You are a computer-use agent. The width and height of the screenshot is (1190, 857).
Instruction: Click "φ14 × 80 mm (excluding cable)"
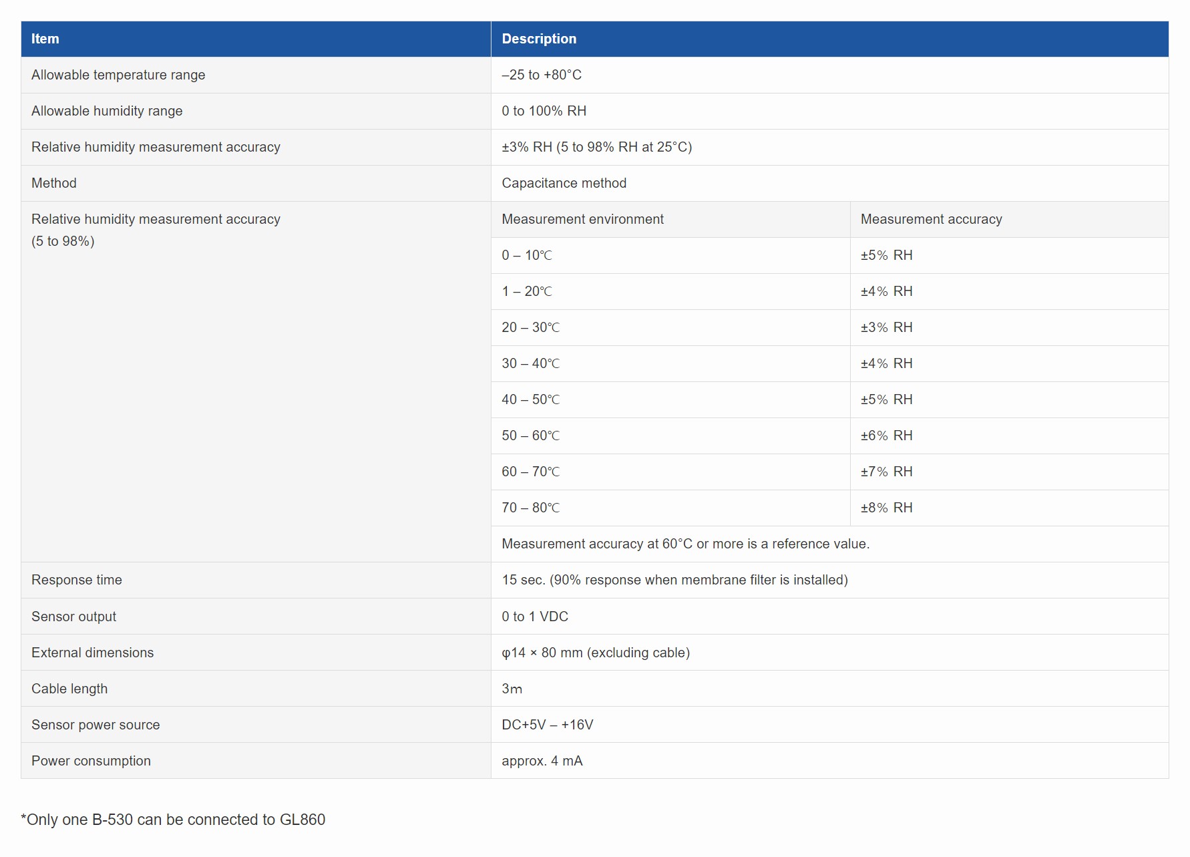(596, 653)
